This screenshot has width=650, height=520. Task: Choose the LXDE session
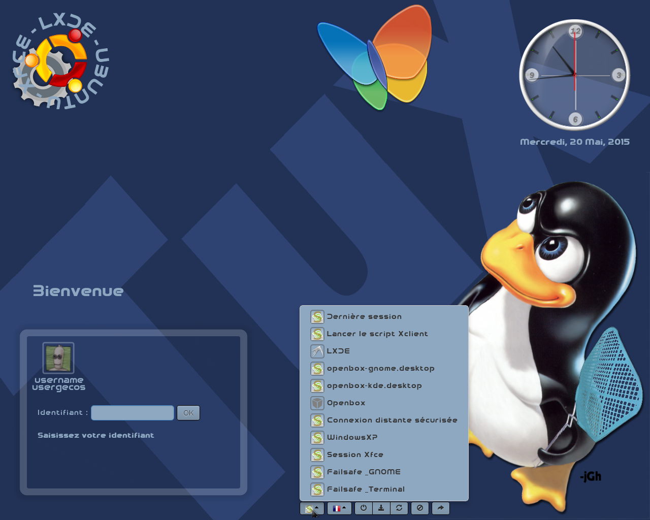[384, 351]
